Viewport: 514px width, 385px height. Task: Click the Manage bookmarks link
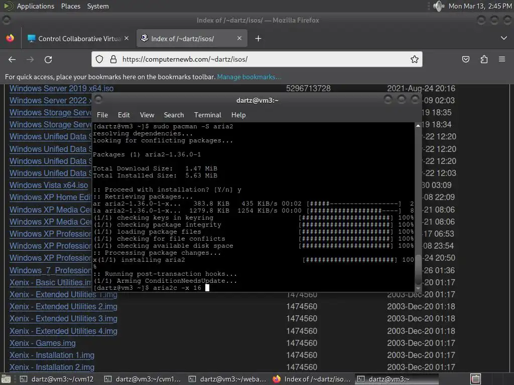click(x=249, y=77)
